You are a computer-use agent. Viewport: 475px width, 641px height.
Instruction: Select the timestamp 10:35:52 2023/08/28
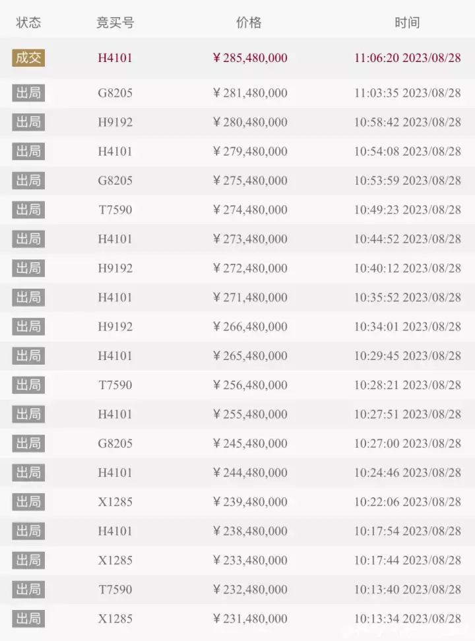coord(408,297)
